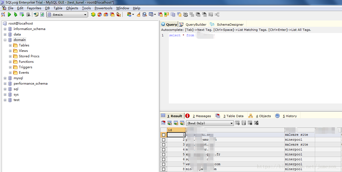Click the database-with-eye icon beside the execute icons

[x=28, y=14]
